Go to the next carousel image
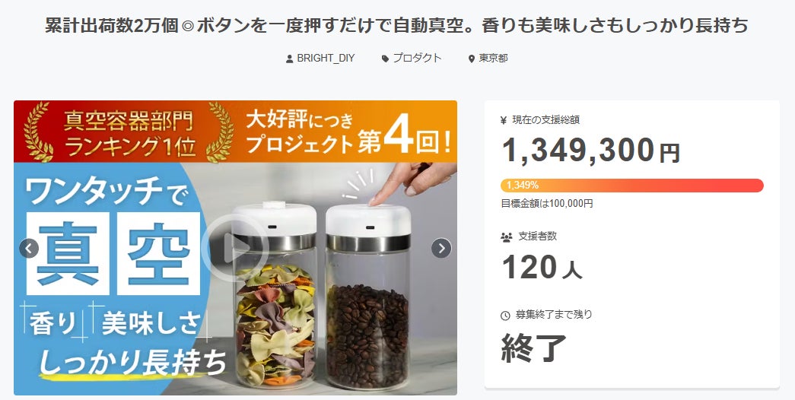This screenshot has height=400, width=795. tap(441, 248)
